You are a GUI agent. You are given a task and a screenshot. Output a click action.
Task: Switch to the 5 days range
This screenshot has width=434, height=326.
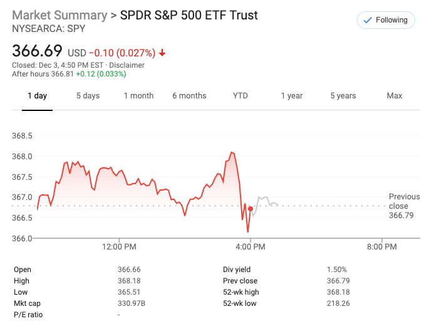point(88,96)
